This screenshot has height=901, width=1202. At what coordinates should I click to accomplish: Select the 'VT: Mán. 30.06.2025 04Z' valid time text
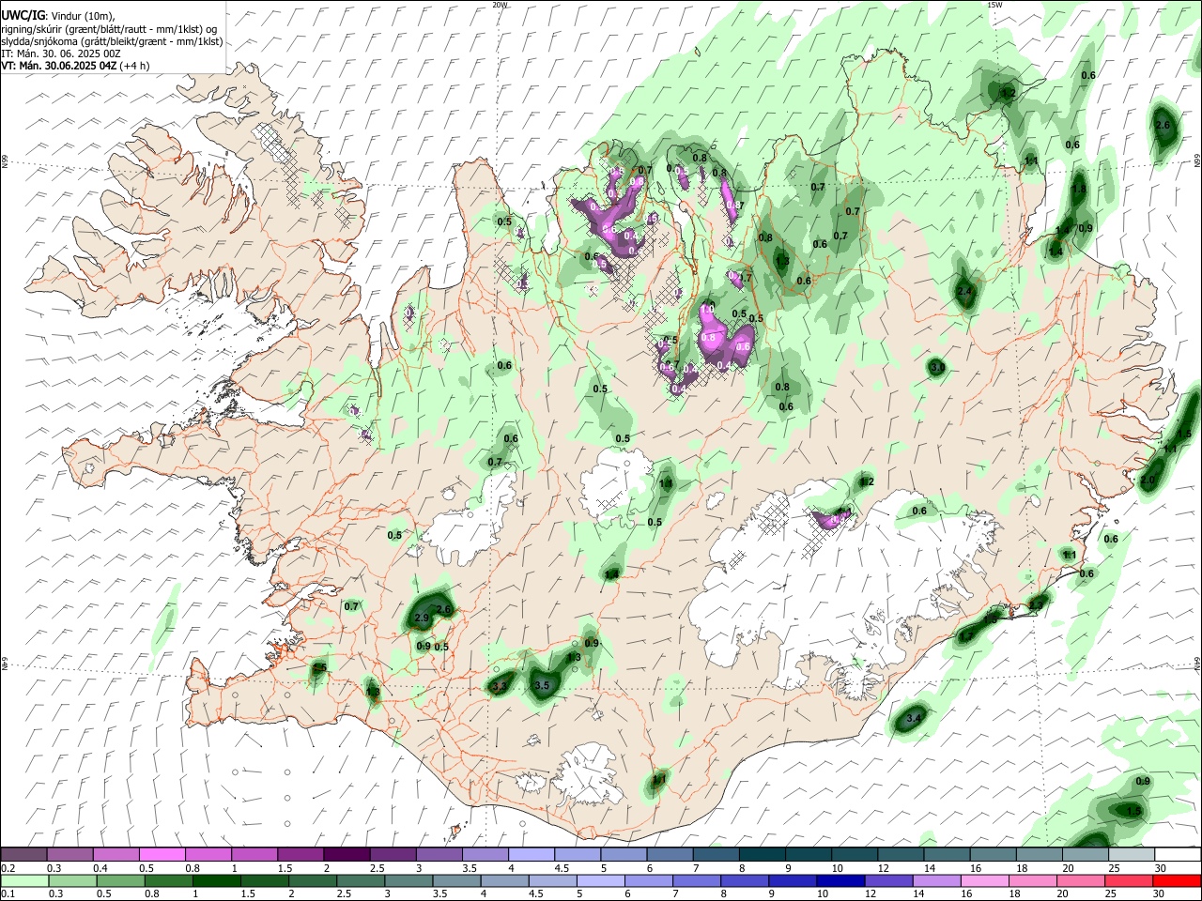(59, 66)
